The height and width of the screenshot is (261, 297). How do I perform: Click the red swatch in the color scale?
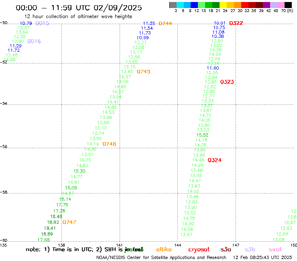click(245, 5)
